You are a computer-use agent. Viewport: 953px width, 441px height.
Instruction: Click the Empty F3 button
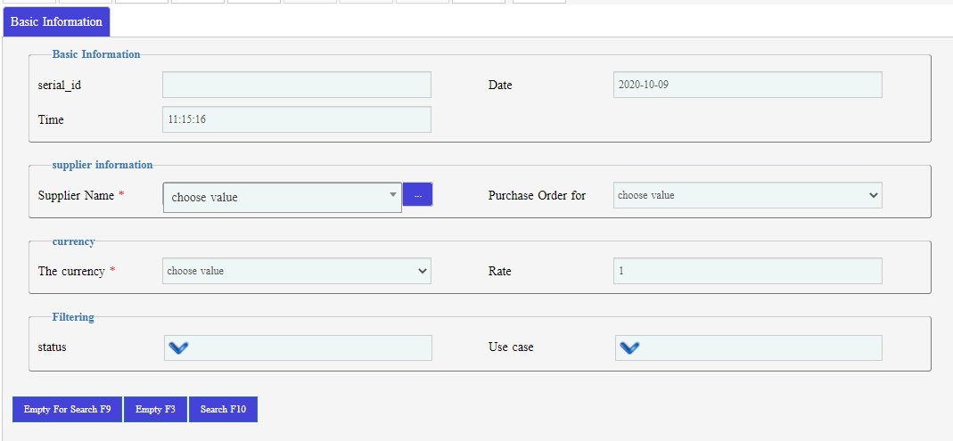point(155,409)
